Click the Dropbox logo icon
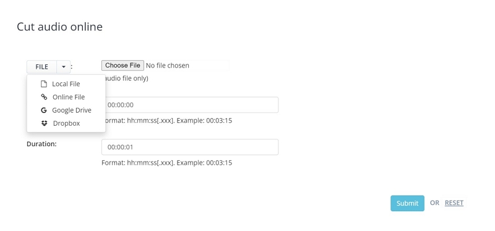Screen dimensions: 495x231 coord(44,123)
